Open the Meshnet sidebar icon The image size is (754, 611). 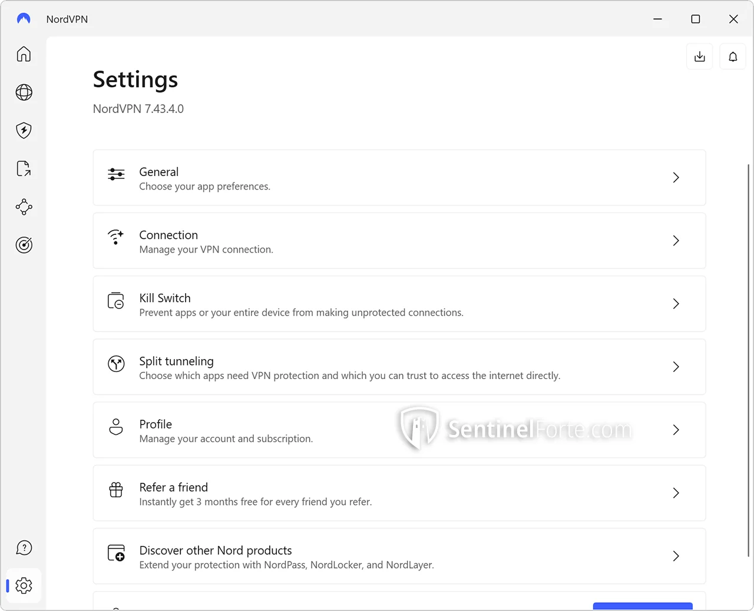24,207
